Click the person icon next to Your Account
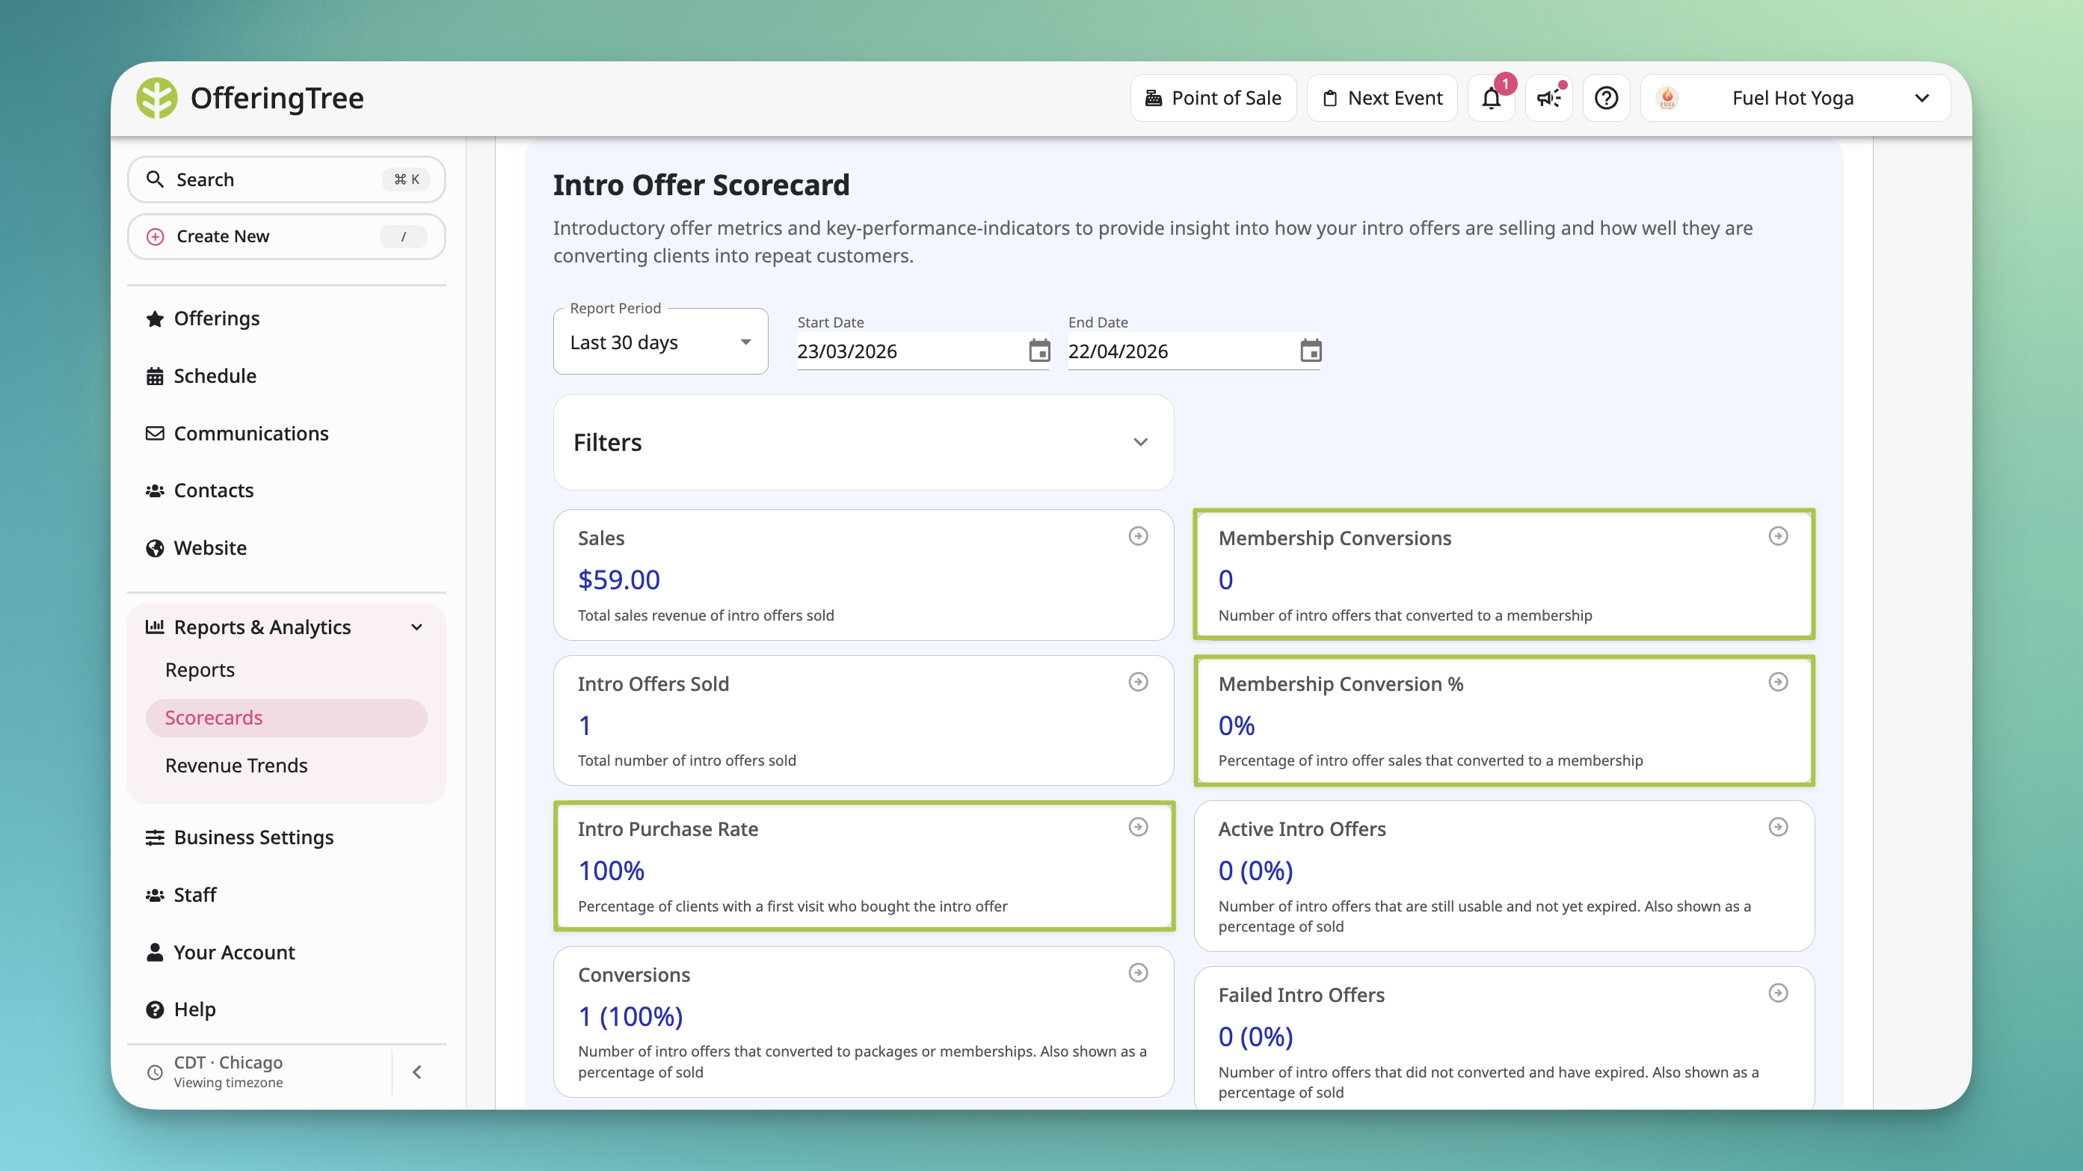Viewport: 2083px width, 1171px height. pos(155,953)
